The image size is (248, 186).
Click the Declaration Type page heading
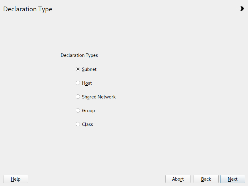tap(28, 9)
